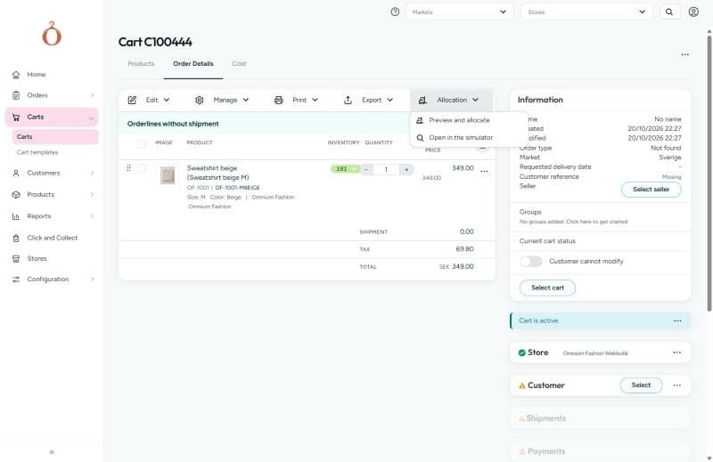
Task: Open Store card ellipsis menu
Action: [x=677, y=353]
